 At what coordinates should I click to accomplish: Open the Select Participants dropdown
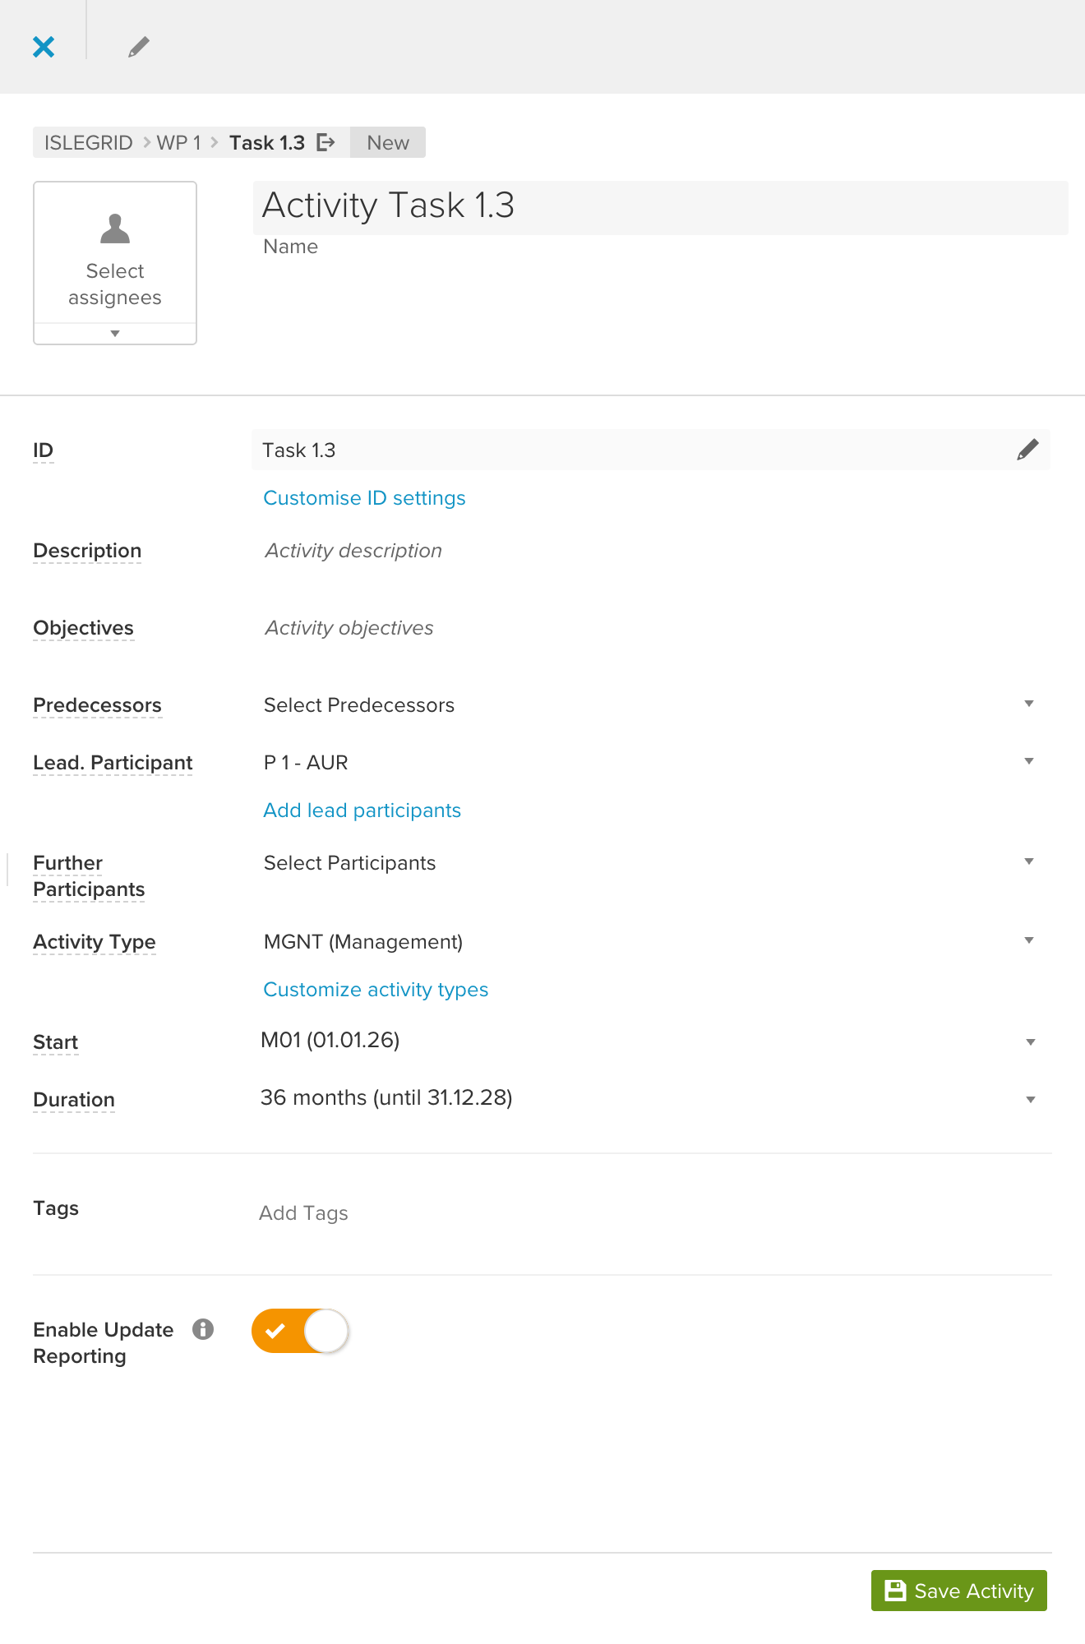pos(649,862)
